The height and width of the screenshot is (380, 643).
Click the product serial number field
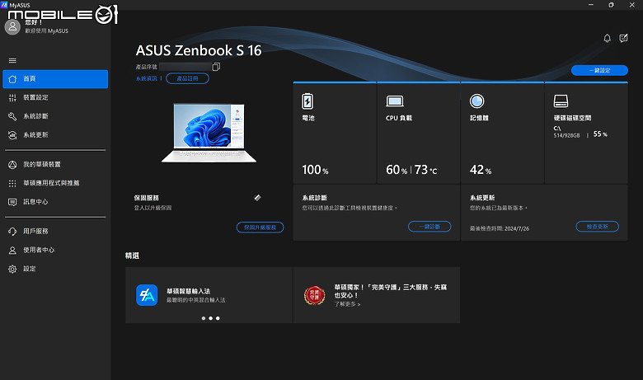[185, 67]
